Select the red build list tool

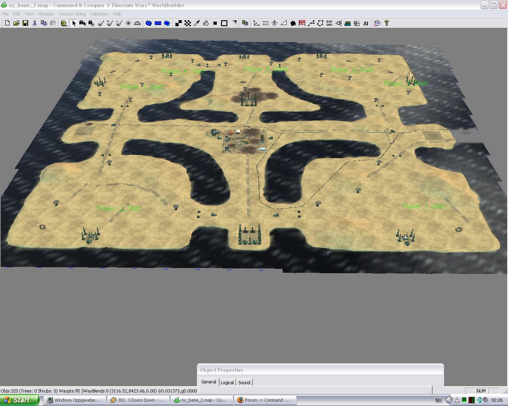pyautogui.click(x=302, y=23)
